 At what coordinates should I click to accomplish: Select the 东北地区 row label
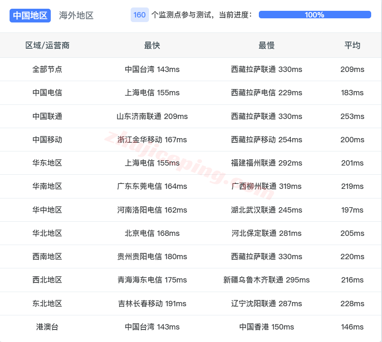(47, 303)
